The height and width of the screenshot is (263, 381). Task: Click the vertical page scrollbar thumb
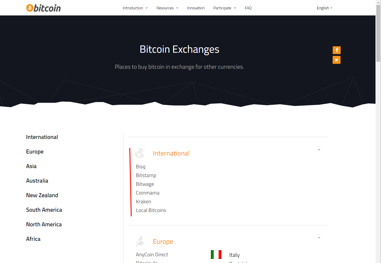click(x=378, y=33)
